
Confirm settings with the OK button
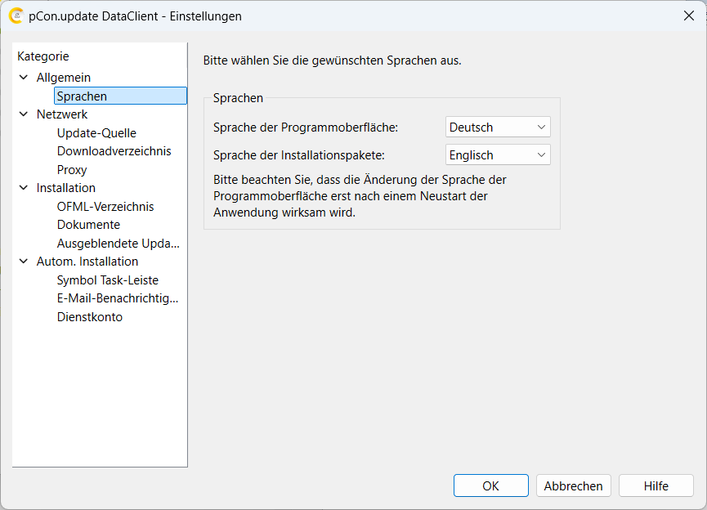click(x=491, y=485)
